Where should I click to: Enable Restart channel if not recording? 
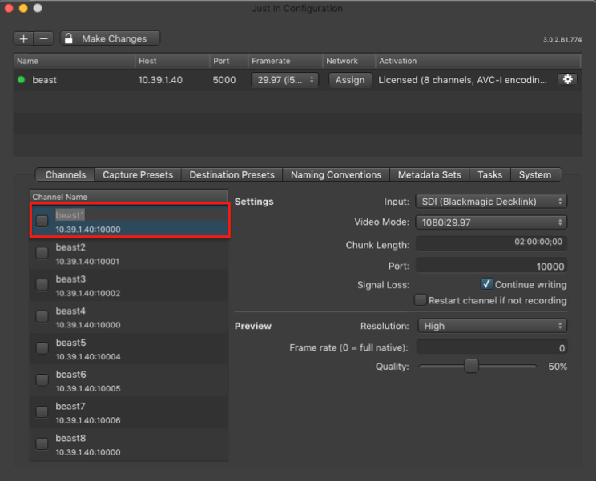421,300
